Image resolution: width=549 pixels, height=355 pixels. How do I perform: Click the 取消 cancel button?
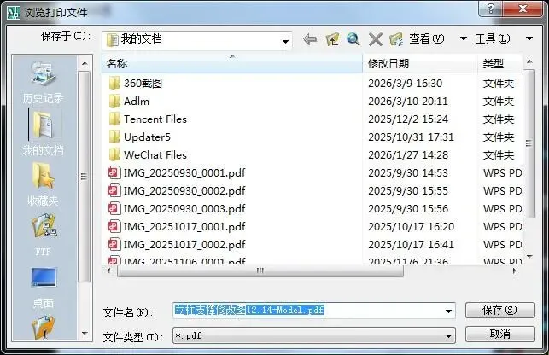(500, 334)
